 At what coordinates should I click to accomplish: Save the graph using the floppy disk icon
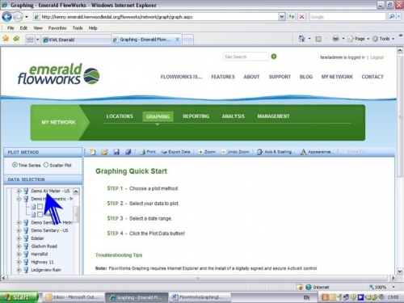pyautogui.click(x=116, y=152)
